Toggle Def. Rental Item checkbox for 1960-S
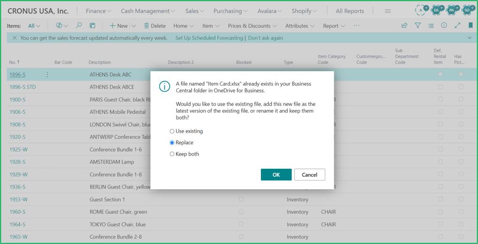The width and height of the screenshot is (478, 244). (x=440, y=212)
